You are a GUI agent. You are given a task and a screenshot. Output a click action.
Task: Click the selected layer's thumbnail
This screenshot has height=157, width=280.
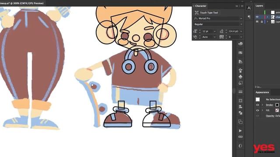(x=273, y=17)
